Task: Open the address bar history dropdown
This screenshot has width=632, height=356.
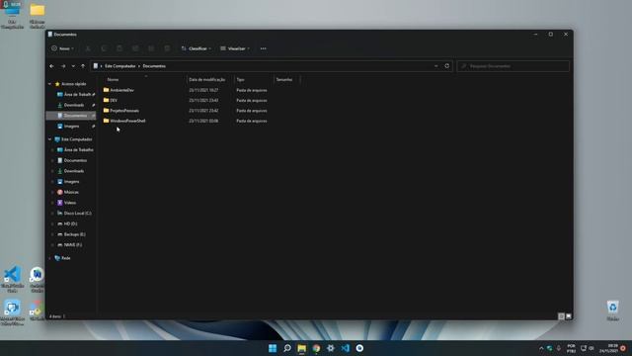Action: point(436,66)
